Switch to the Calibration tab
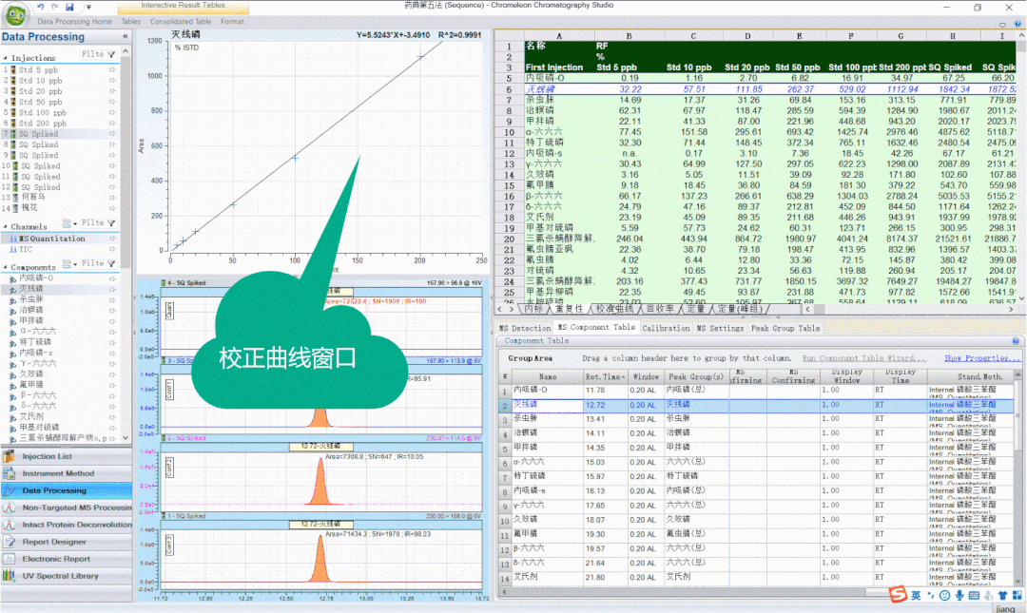This screenshot has width=1027, height=613. point(666,328)
